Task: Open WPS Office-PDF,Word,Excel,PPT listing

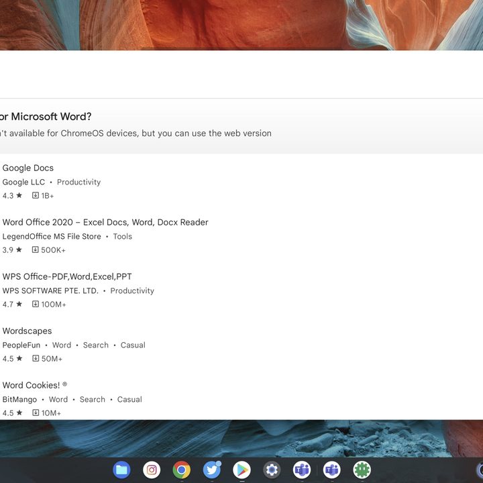Action: [x=67, y=276]
